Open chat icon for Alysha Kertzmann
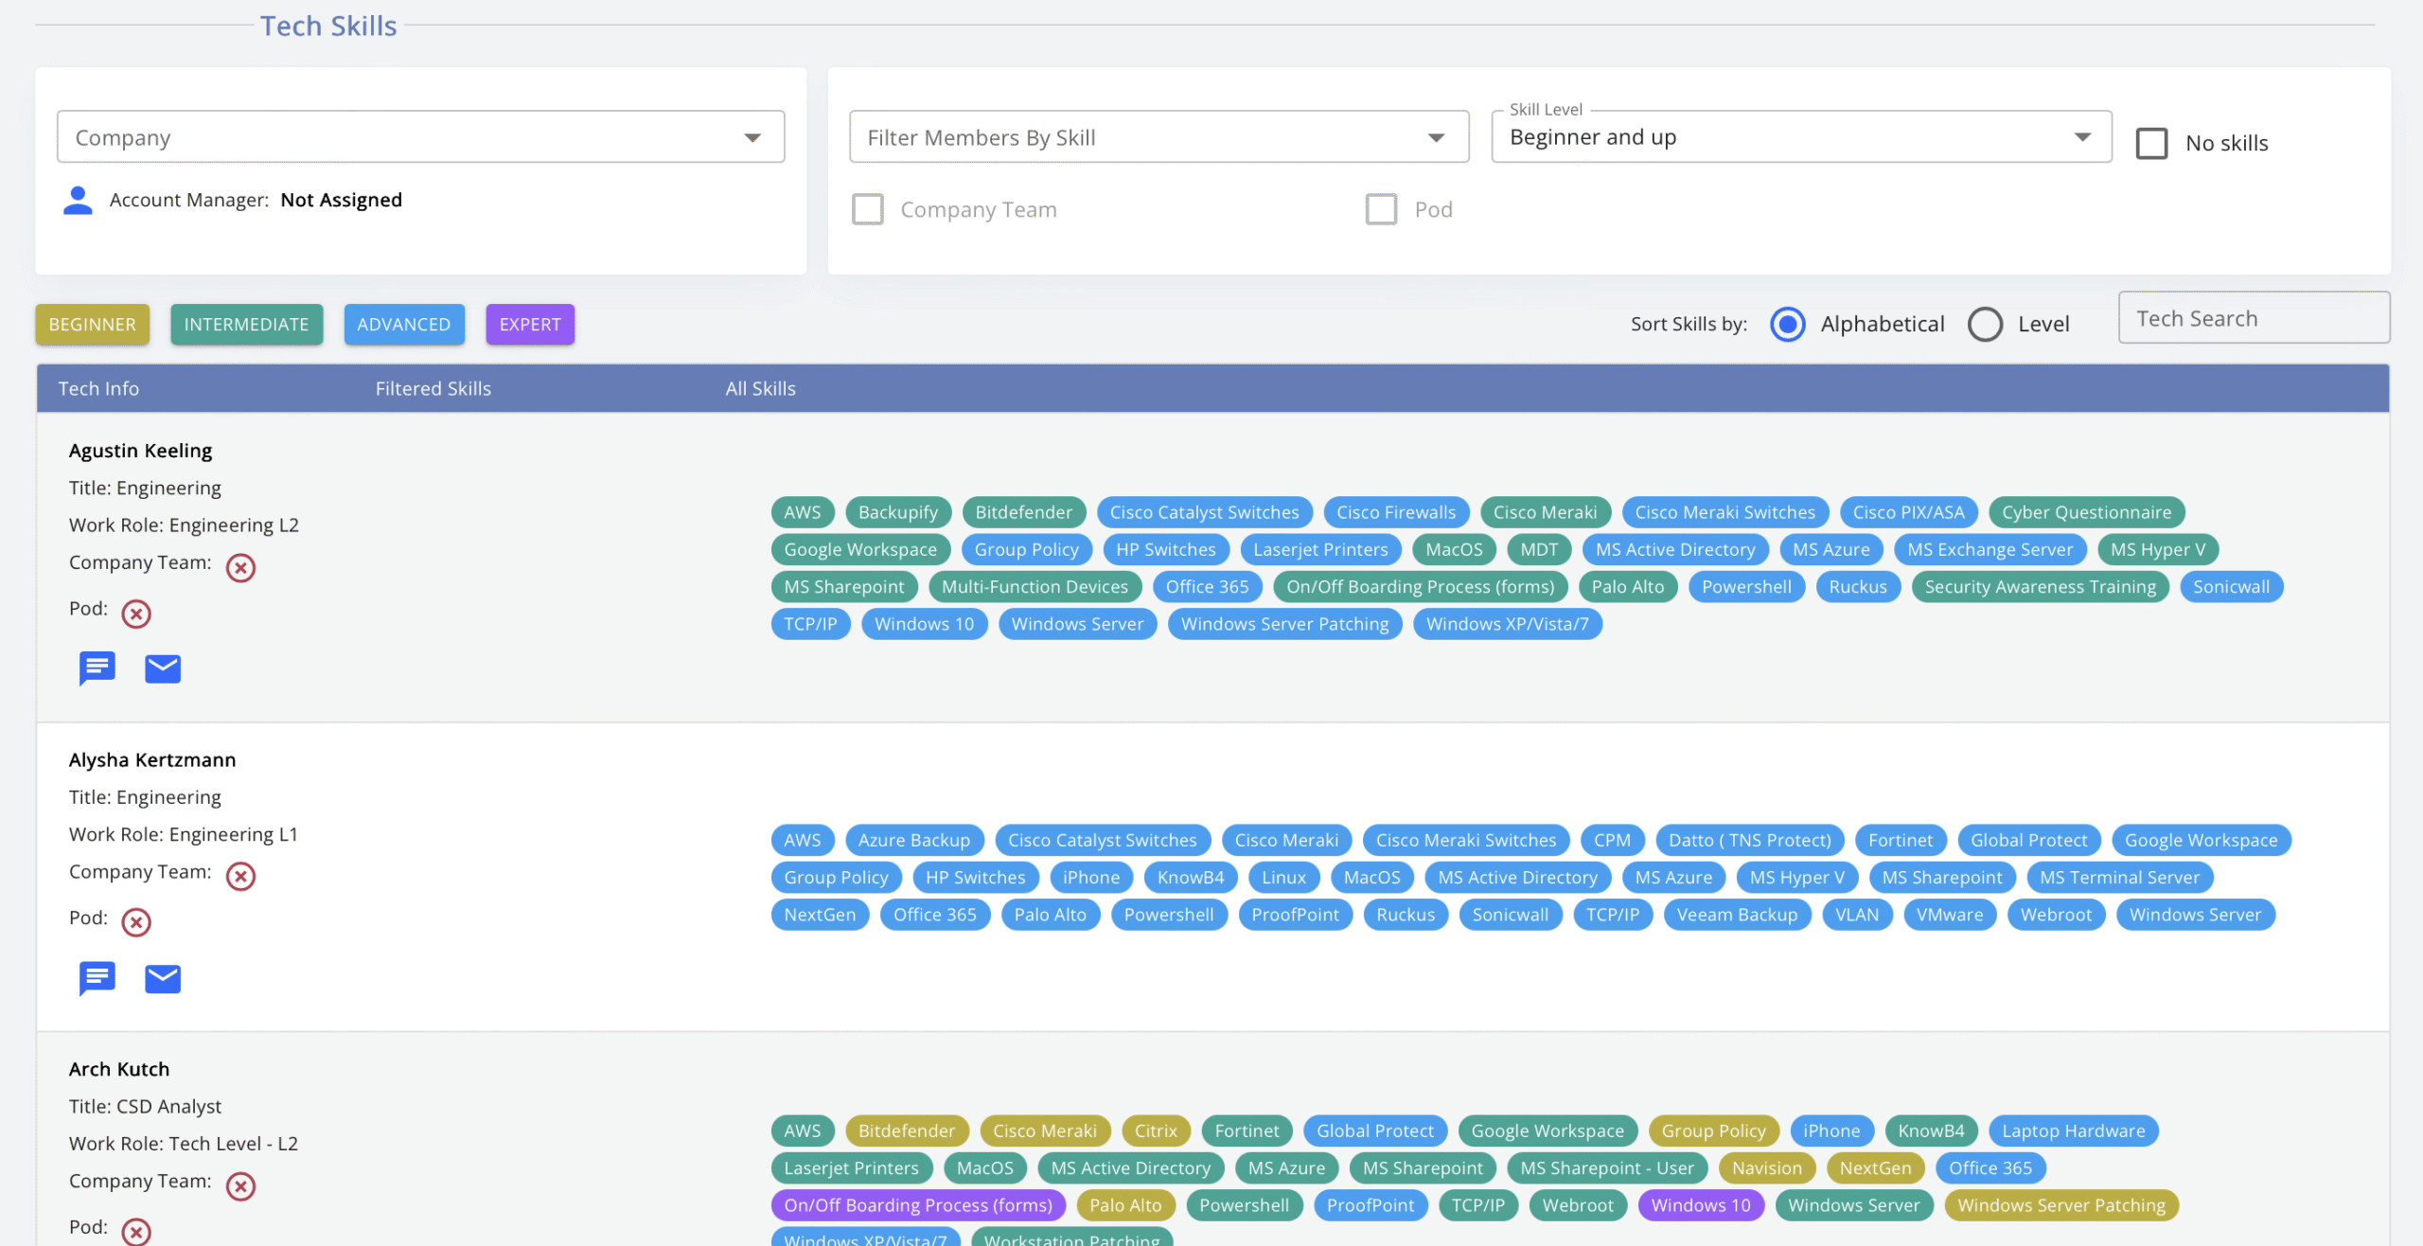This screenshot has width=2423, height=1246. pos(97,978)
